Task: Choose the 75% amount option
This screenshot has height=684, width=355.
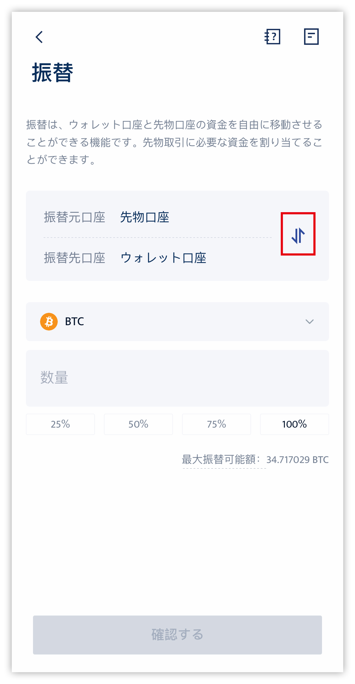Action: coord(217,424)
